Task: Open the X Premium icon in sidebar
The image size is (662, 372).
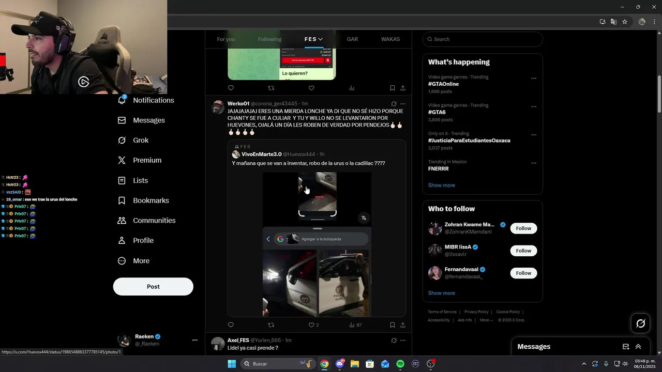Action: [122, 160]
